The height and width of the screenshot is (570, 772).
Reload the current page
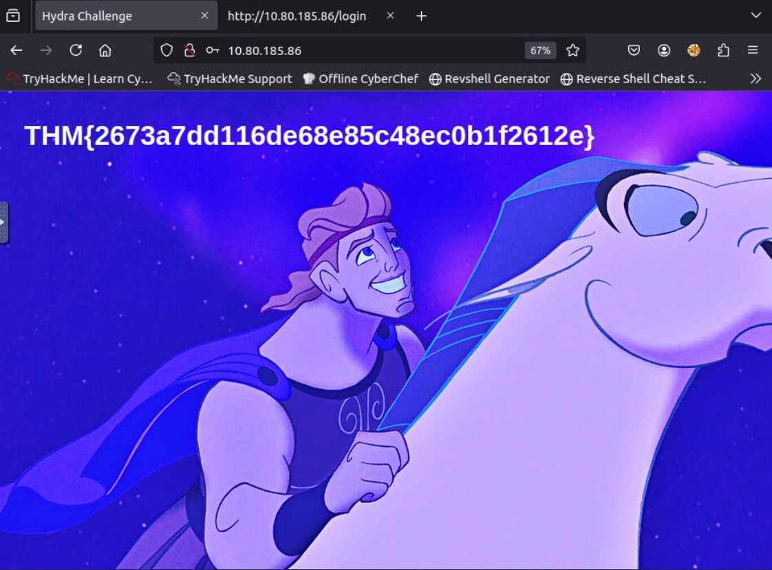[x=76, y=50]
